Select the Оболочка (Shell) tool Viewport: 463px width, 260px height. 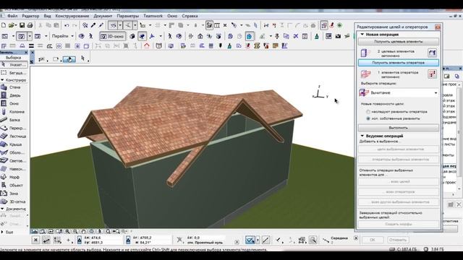click(14, 152)
